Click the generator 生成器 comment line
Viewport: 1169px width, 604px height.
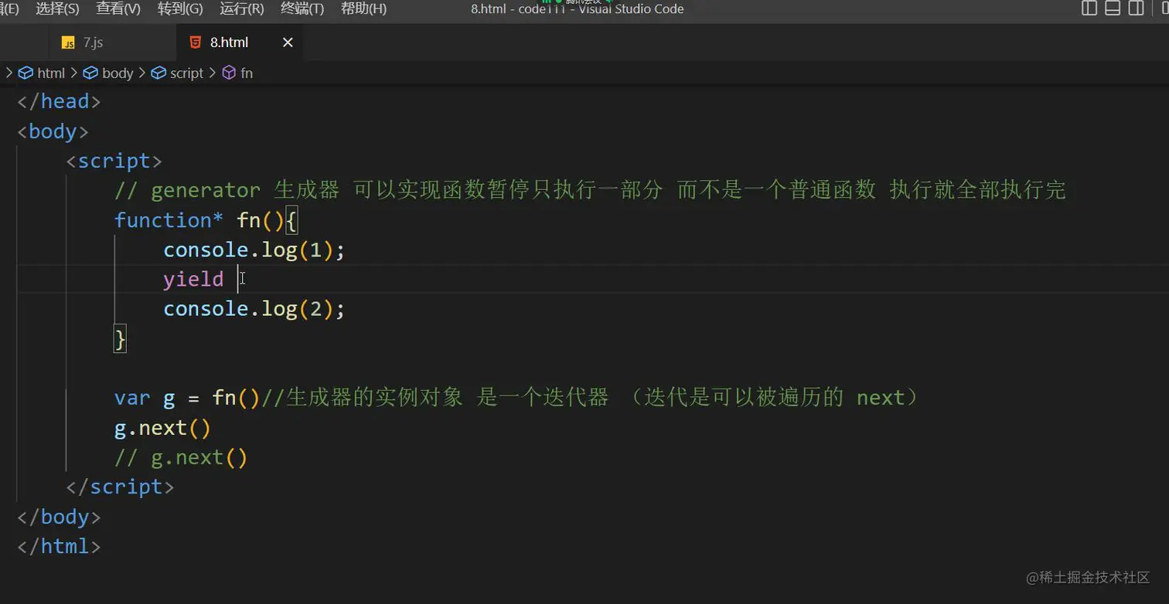click(x=590, y=190)
